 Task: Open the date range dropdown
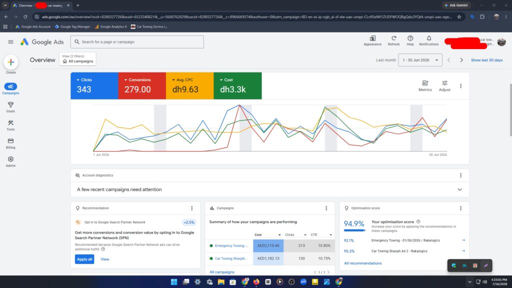[x=420, y=60]
